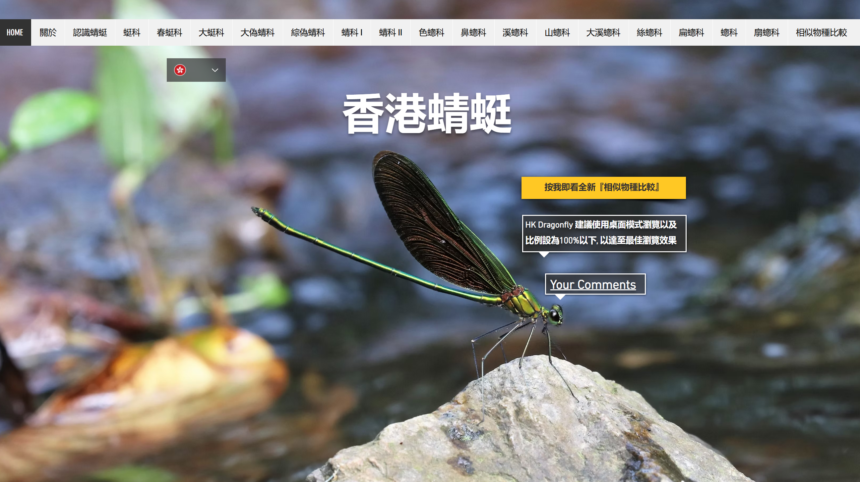Click the yellow 按我即看全新『相似物種比較』 button
Image resolution: width=860 pixels, height=482 pixels.
[x=604, y=188]
